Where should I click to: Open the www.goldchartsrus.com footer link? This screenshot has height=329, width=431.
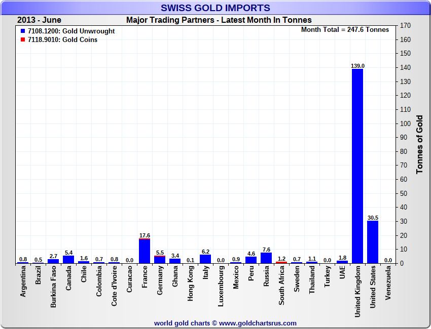tap(258, 323)
